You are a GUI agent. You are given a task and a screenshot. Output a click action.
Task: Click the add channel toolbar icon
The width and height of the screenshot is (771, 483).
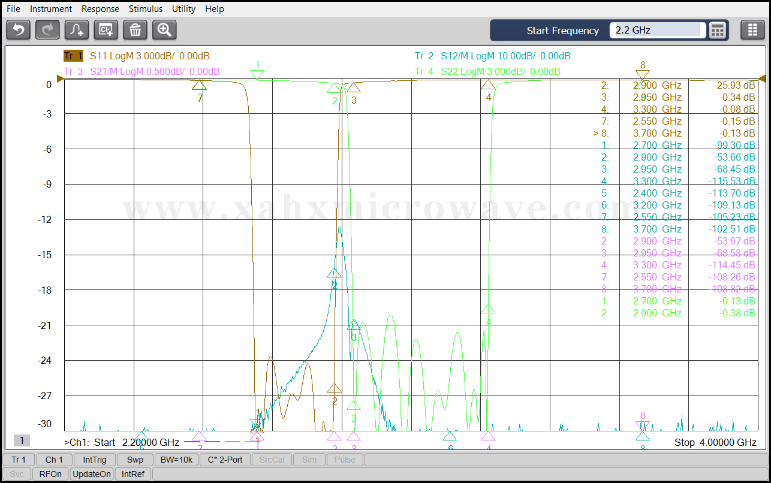point(106,29)
